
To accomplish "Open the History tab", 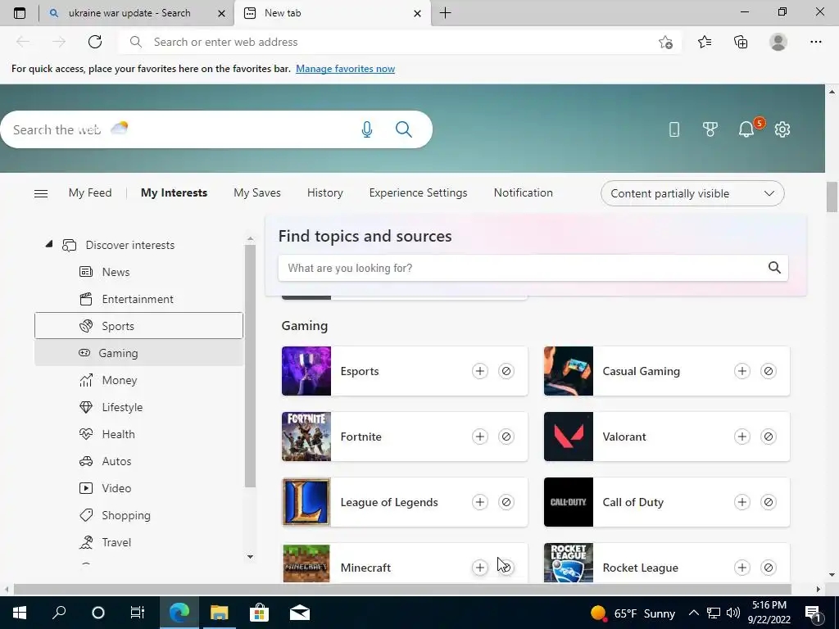I will pos(324,192).
